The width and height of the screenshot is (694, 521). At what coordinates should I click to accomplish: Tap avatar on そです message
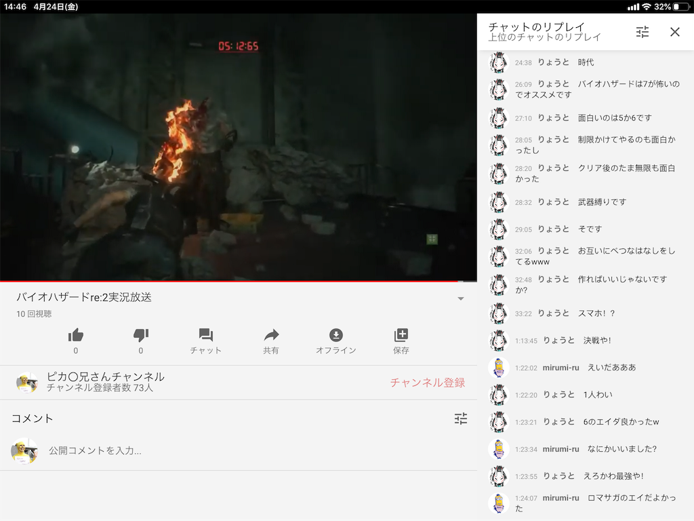pyautogui.click(x=498, y=229)
